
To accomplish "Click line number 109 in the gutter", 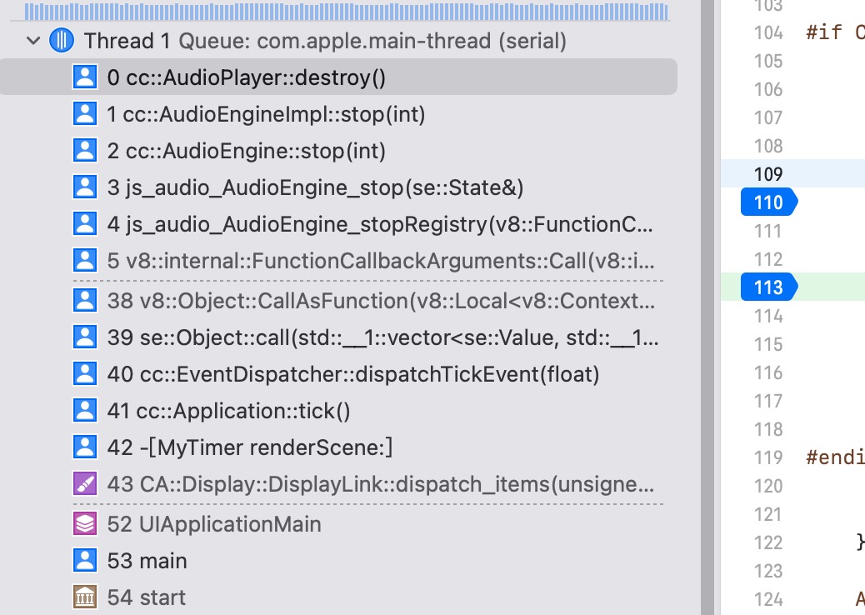I will click(x=767, y=174).
